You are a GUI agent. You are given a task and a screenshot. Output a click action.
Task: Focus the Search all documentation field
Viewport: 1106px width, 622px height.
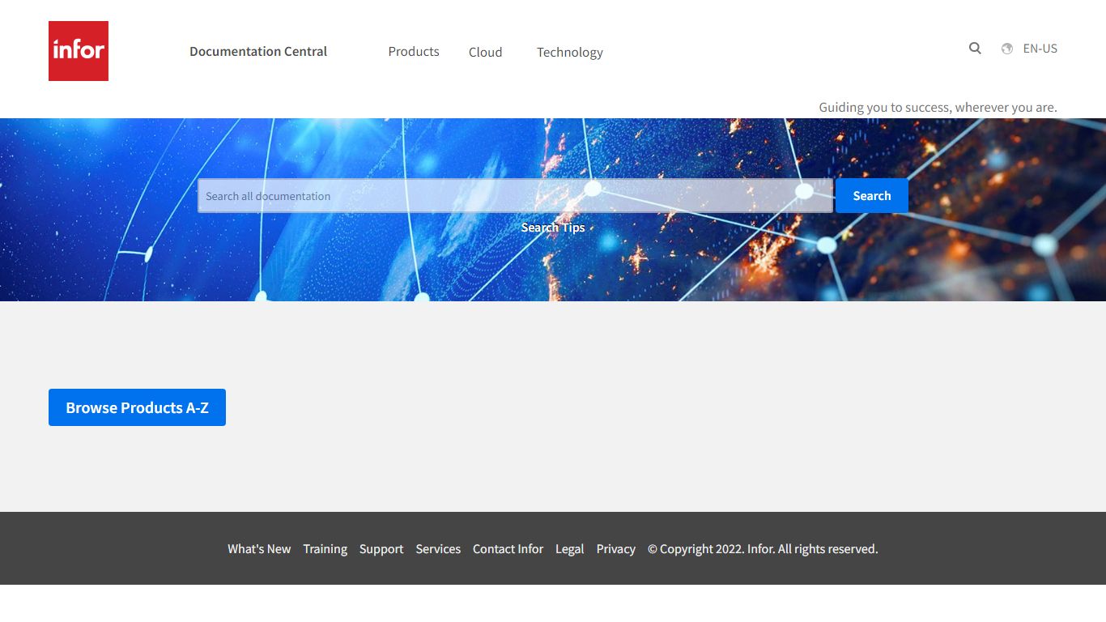pos(515,196)
